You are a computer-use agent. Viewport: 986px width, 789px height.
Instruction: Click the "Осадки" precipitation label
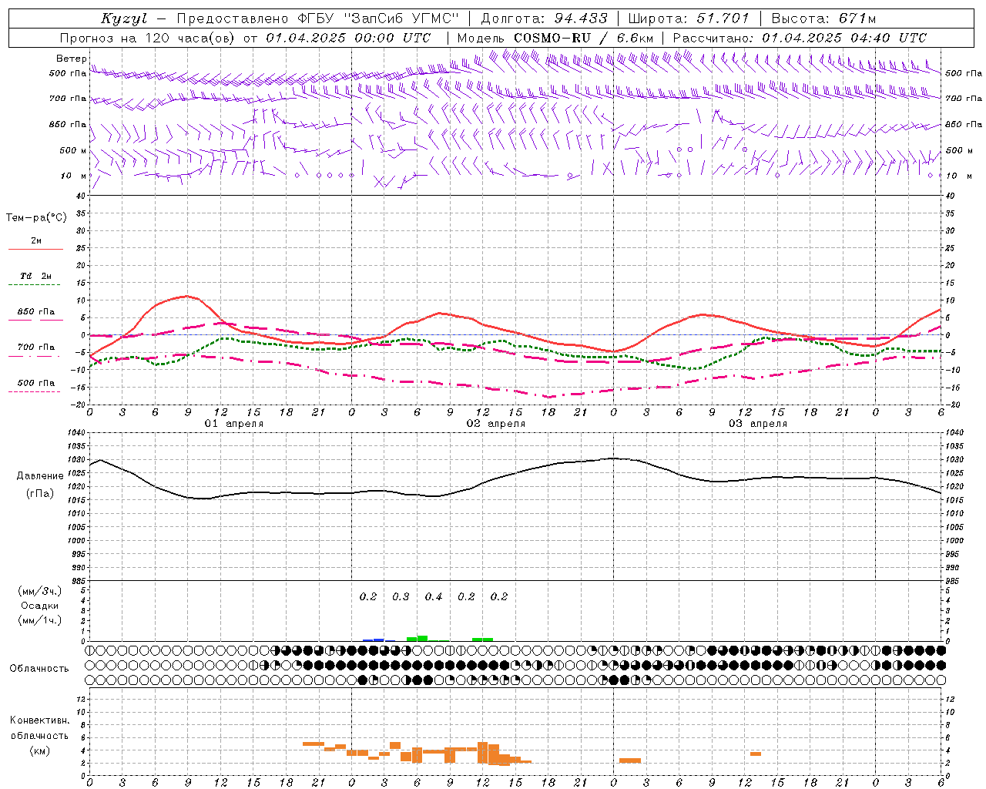click(x=40, y=606)
